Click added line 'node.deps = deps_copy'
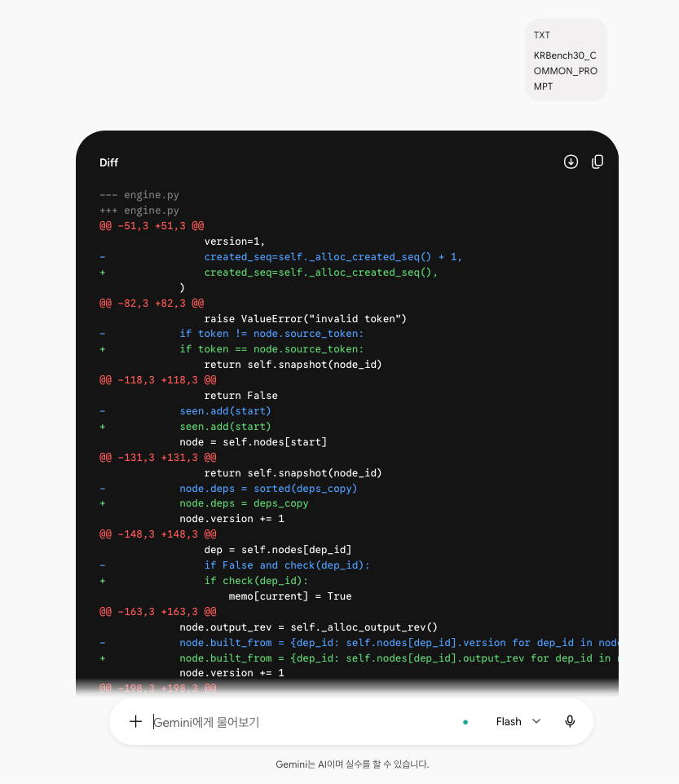Screen dimensions: 679x784 tap(244, 503)
